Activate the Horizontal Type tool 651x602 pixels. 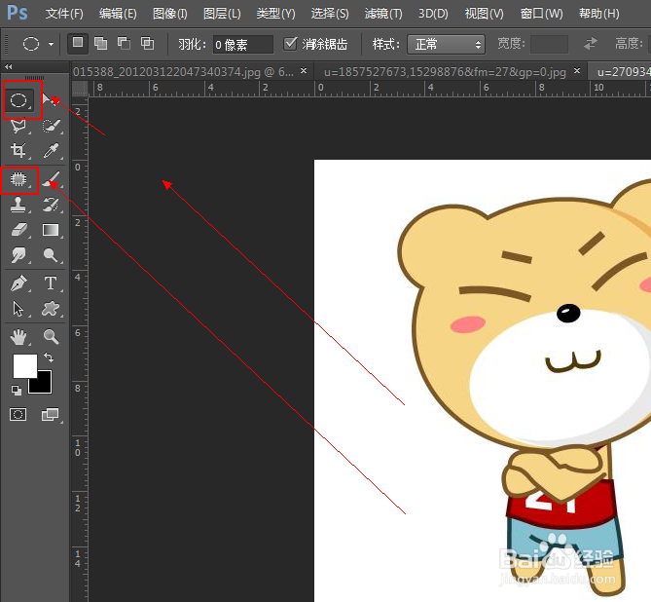click(51, 283)
